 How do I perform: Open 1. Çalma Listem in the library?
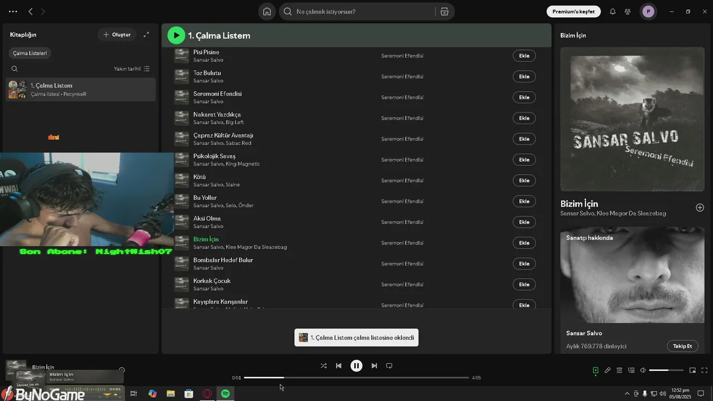tap(81, 90)
